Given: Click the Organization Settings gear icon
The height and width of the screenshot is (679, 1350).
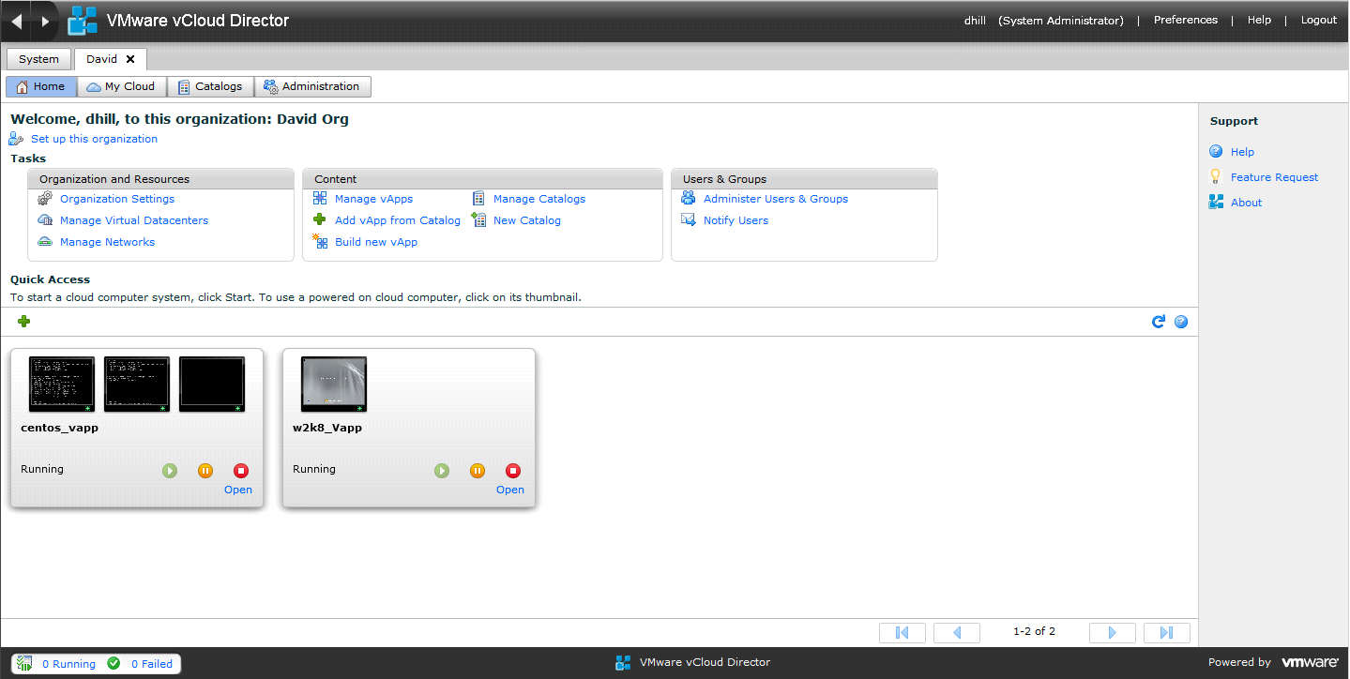Looking at the screenshot, I should coord(45,199).
